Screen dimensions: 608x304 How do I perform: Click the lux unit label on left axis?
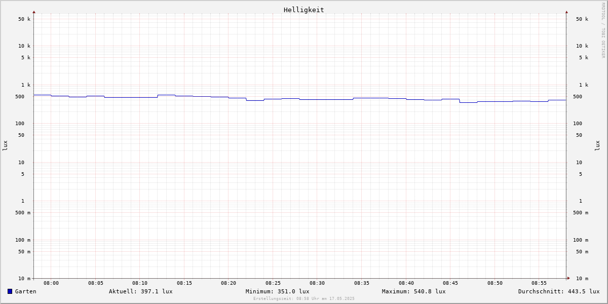5,146
